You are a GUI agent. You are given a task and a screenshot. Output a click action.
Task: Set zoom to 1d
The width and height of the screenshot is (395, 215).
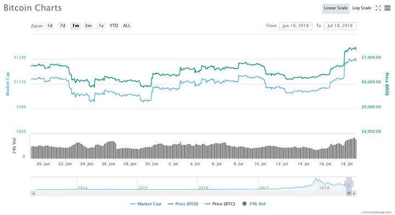(49, 26)
